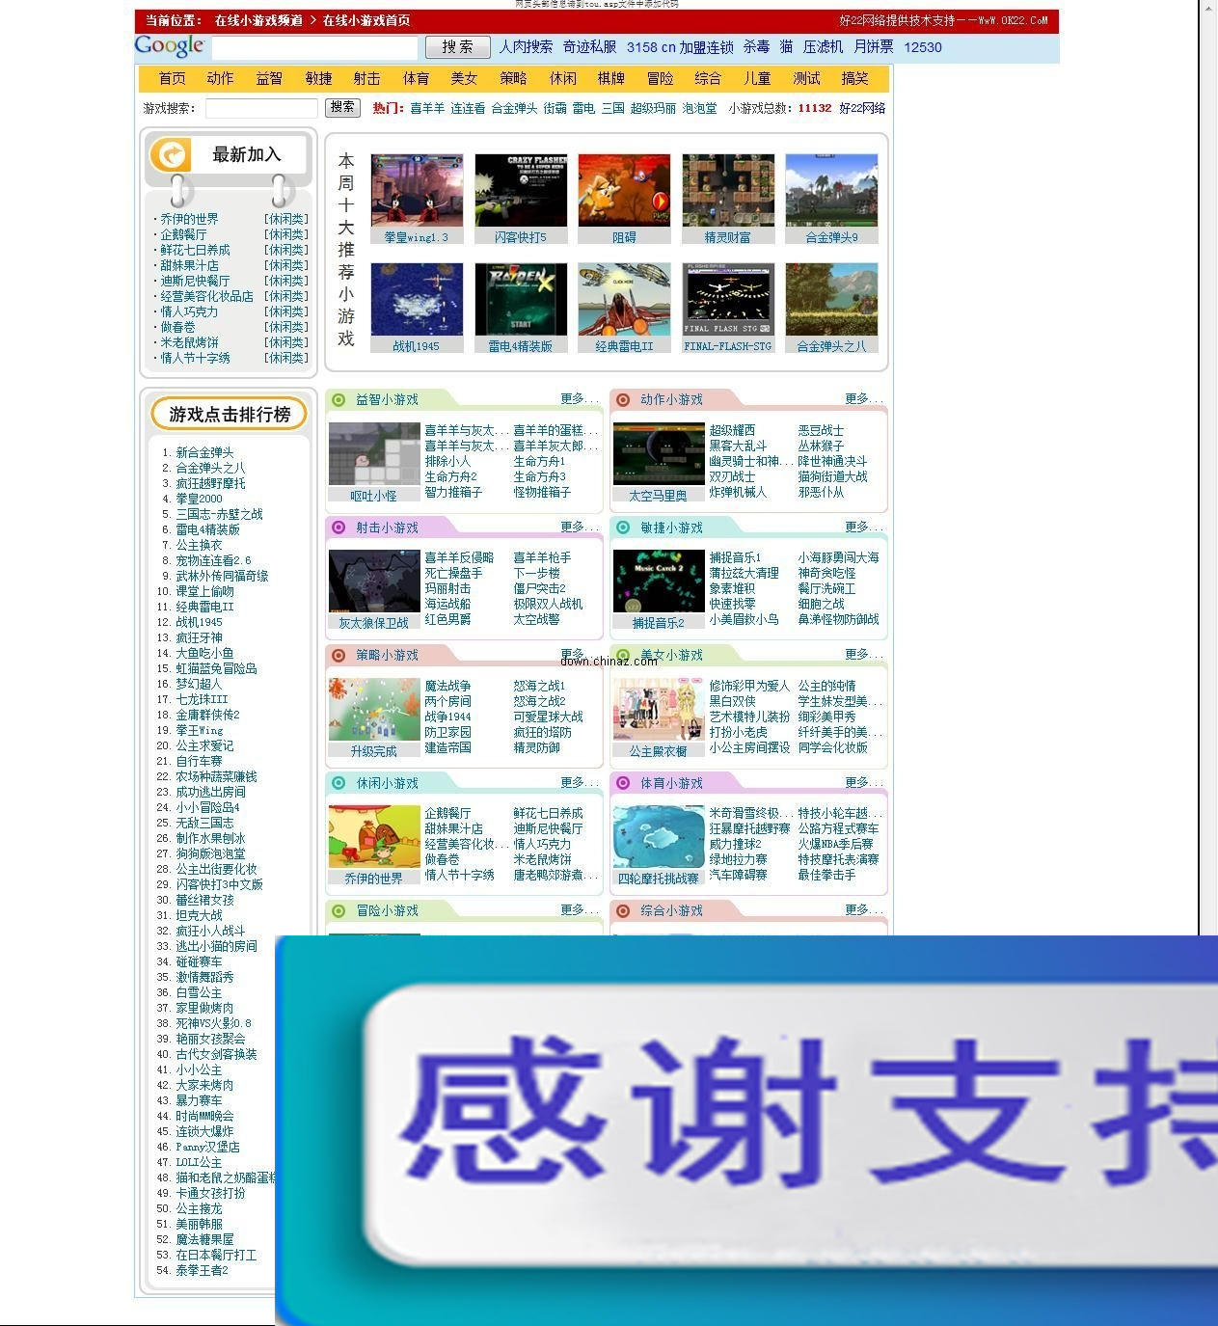
Task: Open the 合金弹头9 game thumbnail
Action: (x=831, y=190)
